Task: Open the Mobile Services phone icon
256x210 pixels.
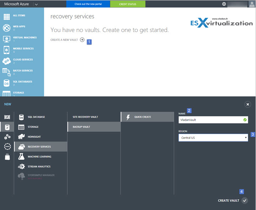Action: coord(6,50)
